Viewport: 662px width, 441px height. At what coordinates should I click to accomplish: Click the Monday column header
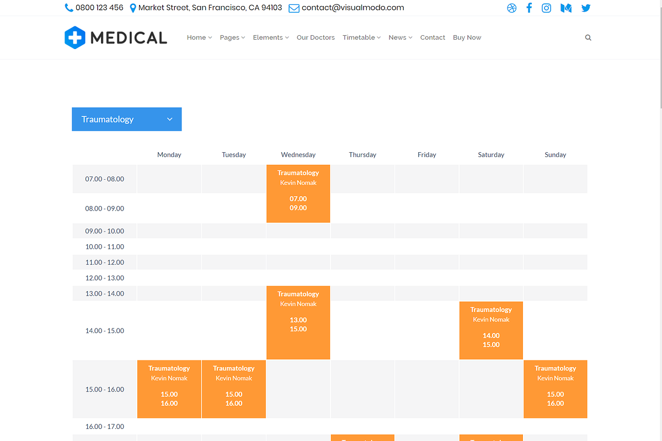click(169, 155)
